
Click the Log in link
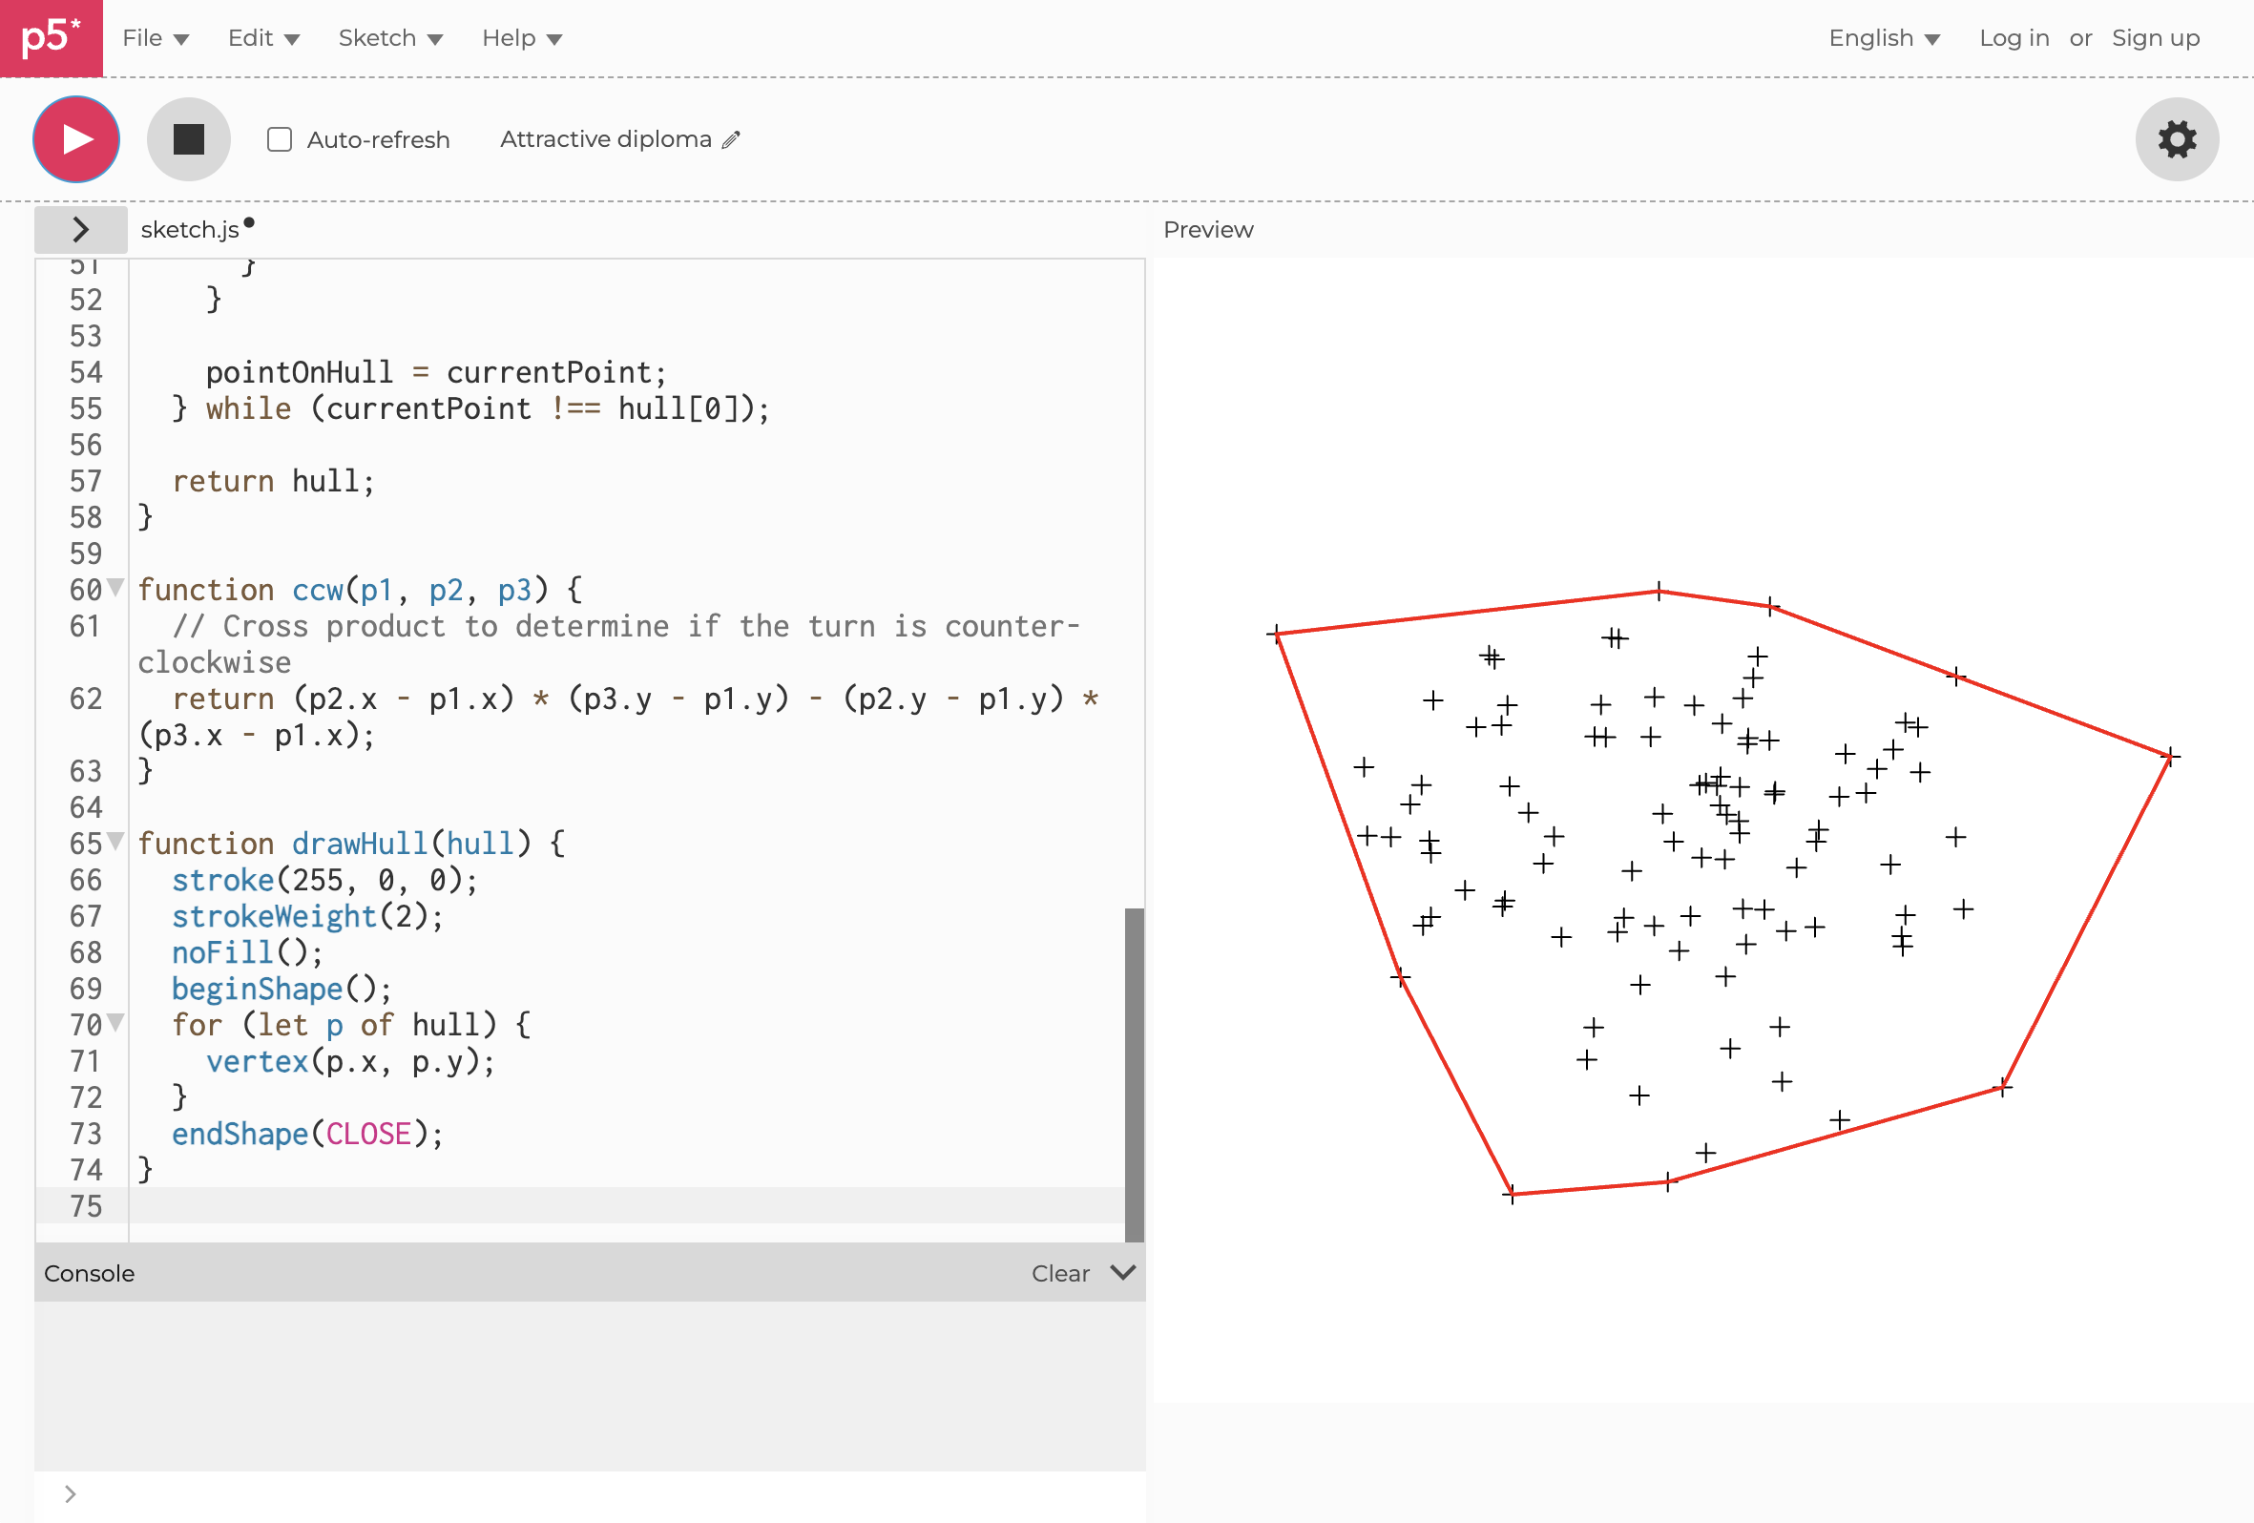2014,38
